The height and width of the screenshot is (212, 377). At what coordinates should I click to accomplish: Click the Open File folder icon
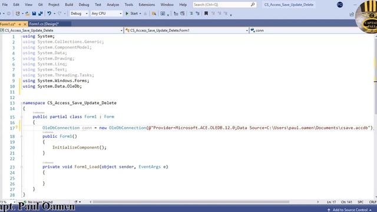[28, 14]
